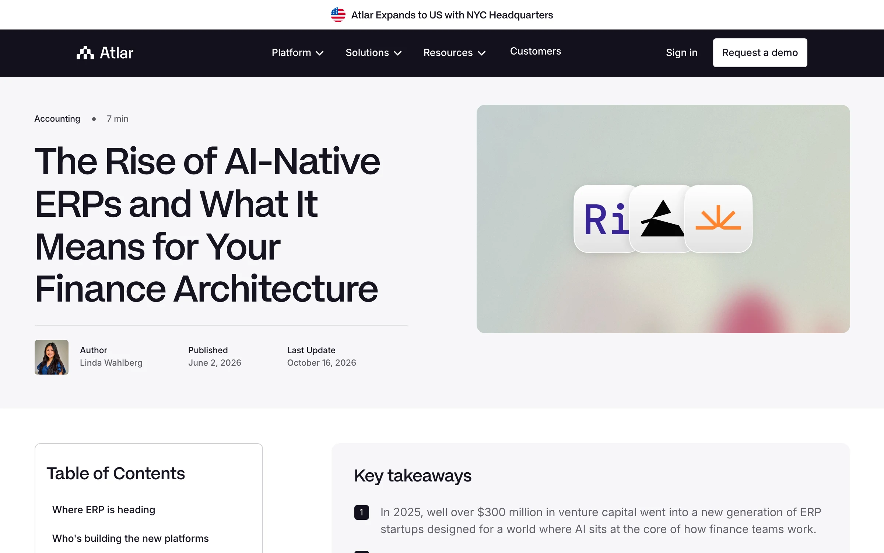
Task: Click the article hero image
Action: pyautogui.click(x=663, y=219)
